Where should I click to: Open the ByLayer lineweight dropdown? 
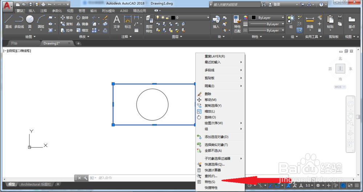coord(267,24)
